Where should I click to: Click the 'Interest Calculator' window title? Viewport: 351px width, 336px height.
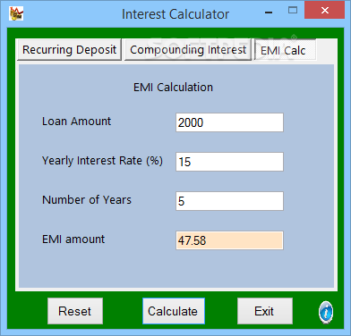click(x=175, y=14)
